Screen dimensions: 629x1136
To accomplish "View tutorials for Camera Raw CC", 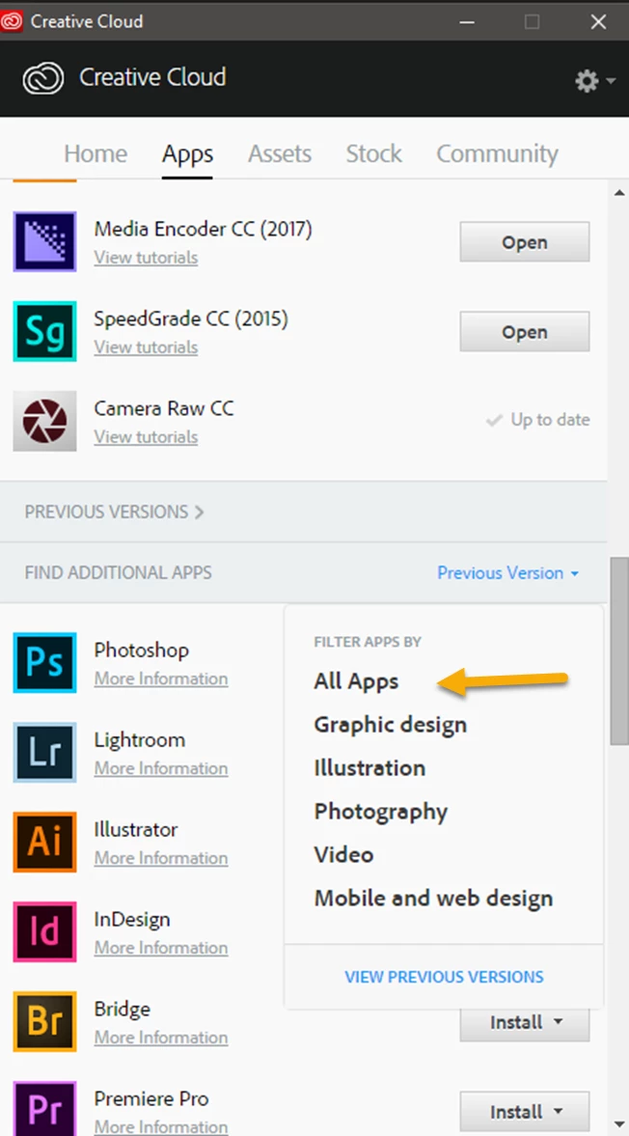I will (x=146, y=437).
